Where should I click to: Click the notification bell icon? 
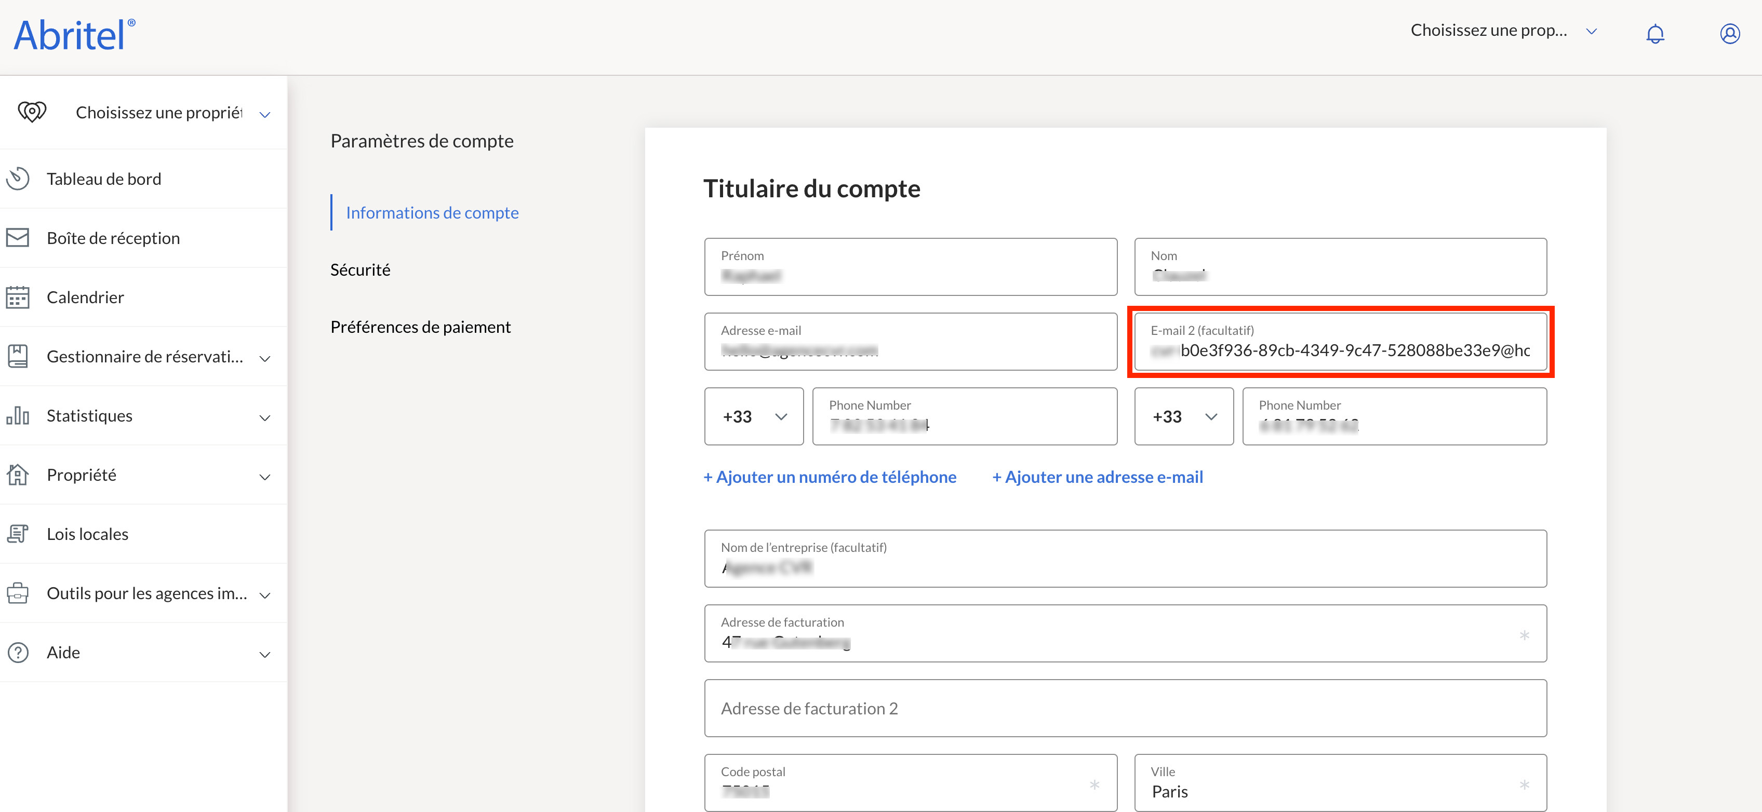pyautogui.click(x=1654, y=34)
